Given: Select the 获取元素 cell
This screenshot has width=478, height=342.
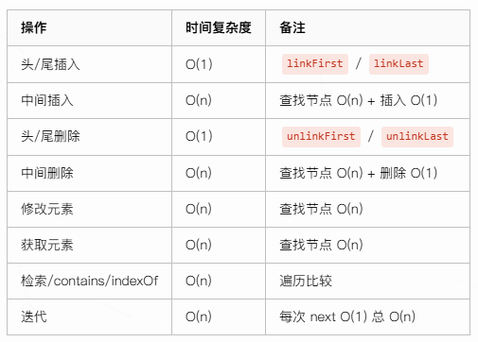Looking at the screenshot, I should coord(47,245).
